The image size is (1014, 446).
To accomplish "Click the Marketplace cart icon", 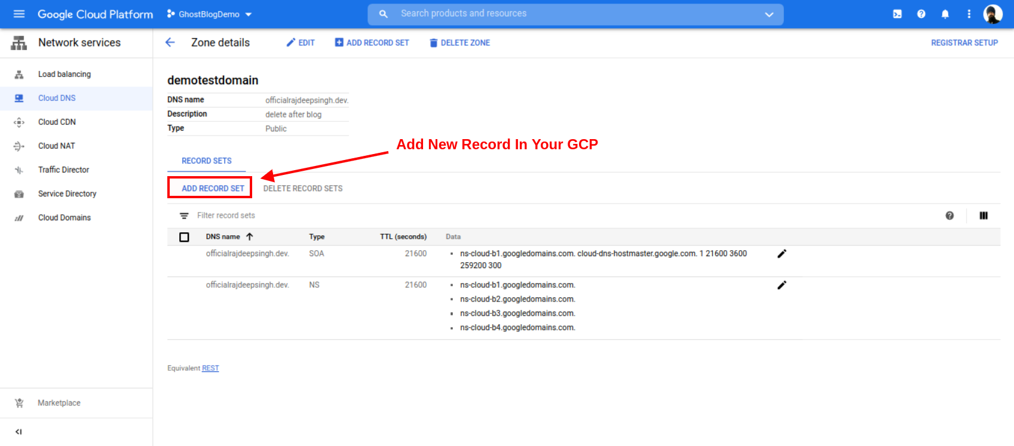I will pos(19,403).
